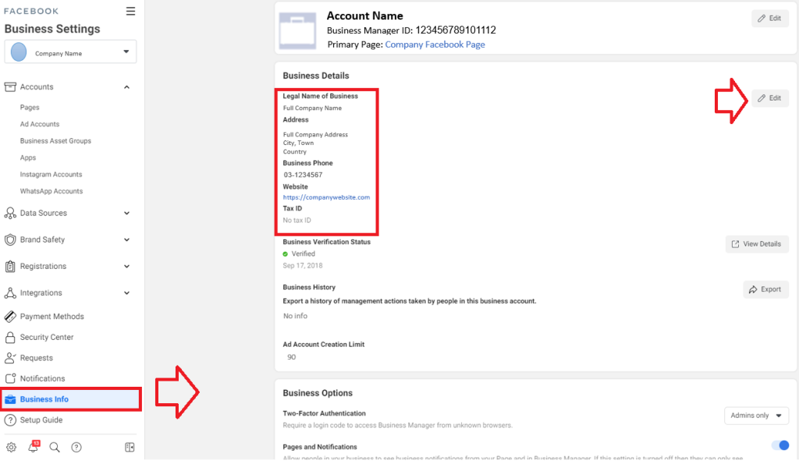The width and height of the screenshot is (799, 464).
Task: Open Pages under Accounts
Action: click(x=30, y=108)
